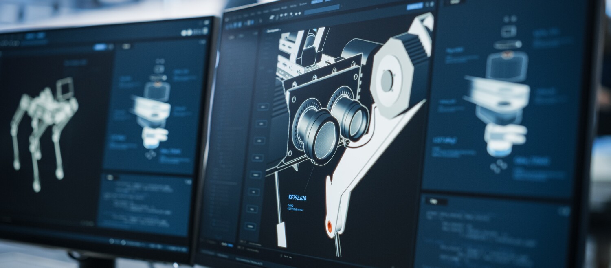Click inside the blue search field in the toolbar
This screenshot has width=611, height=268.
pos(322,9)
